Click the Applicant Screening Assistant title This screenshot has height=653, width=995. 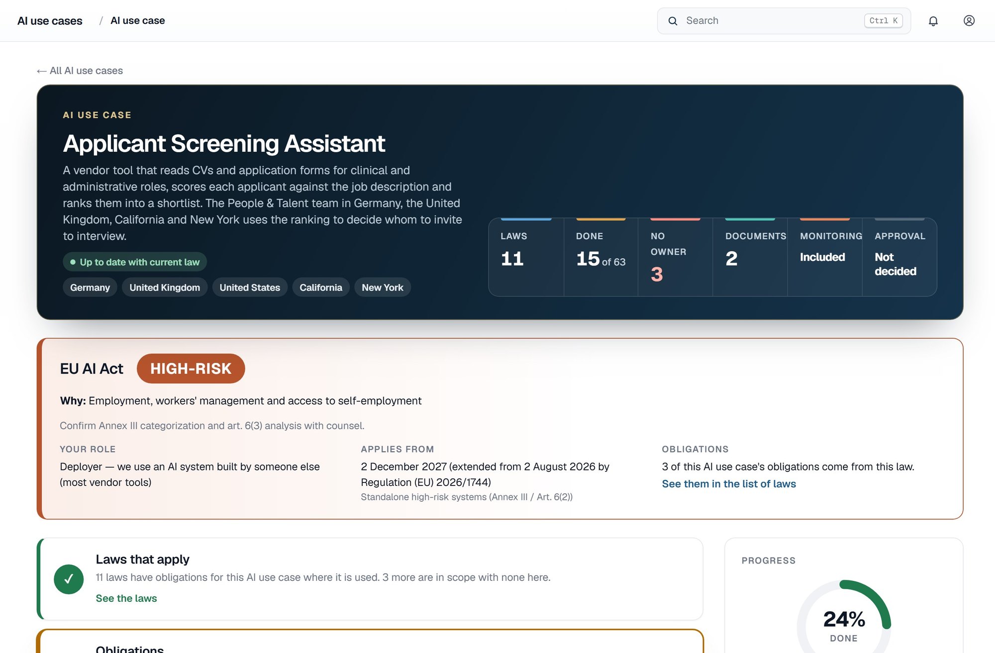224,144
